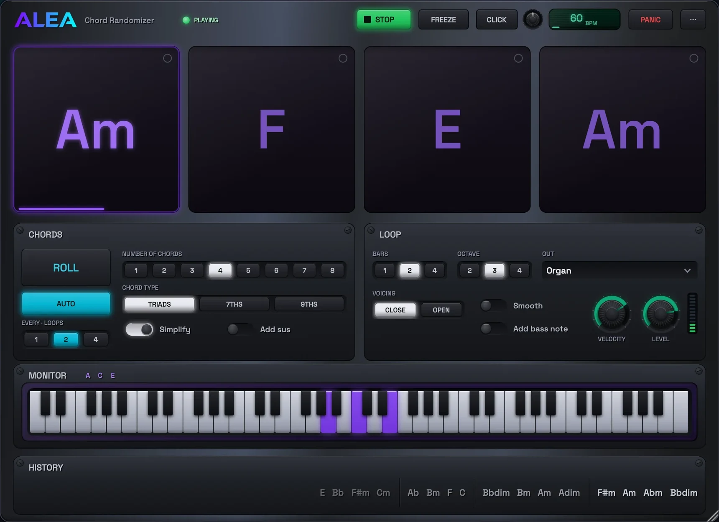This screenshot has height=522, width=719.
Task: Toggle the CLICK metronome button
Action: [x=497, y=20]
